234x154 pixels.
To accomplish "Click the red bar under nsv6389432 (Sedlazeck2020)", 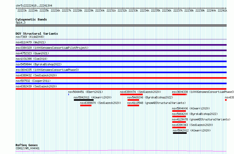I will point(121,78).
